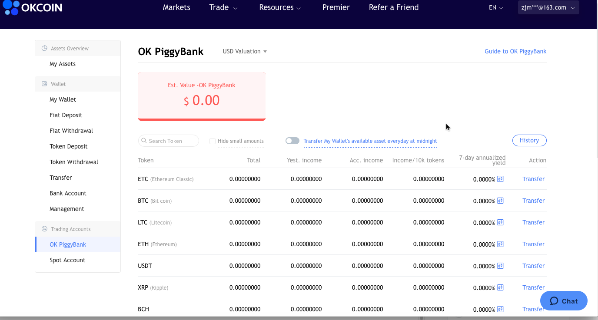Select Spot Account in the sidebar
This screenshot has width=598, height=320.
pos(67,260)
